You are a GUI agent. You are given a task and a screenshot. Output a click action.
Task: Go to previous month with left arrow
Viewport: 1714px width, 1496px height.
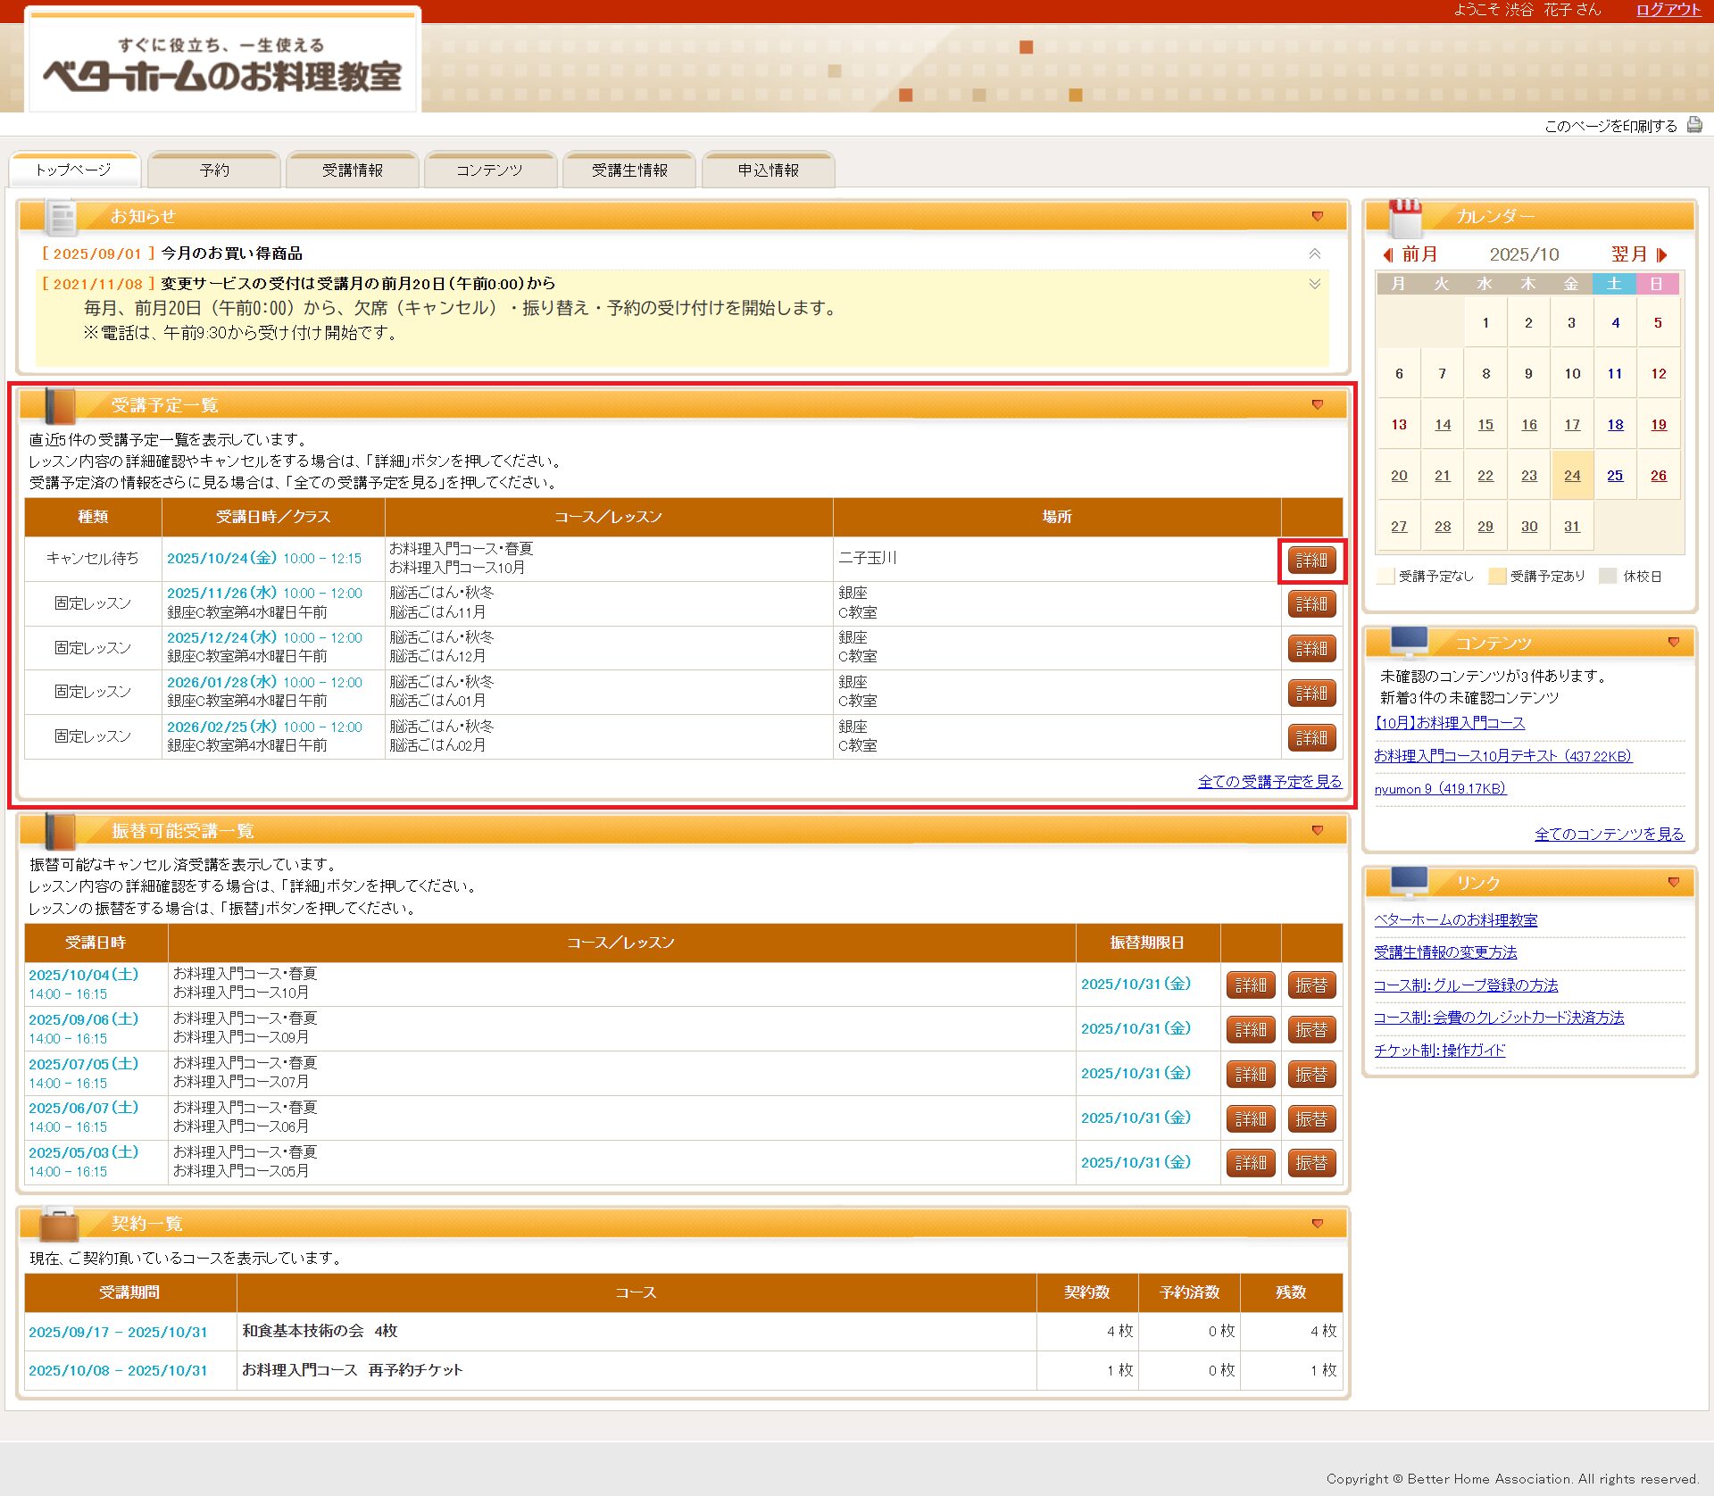click(1388, 255)
